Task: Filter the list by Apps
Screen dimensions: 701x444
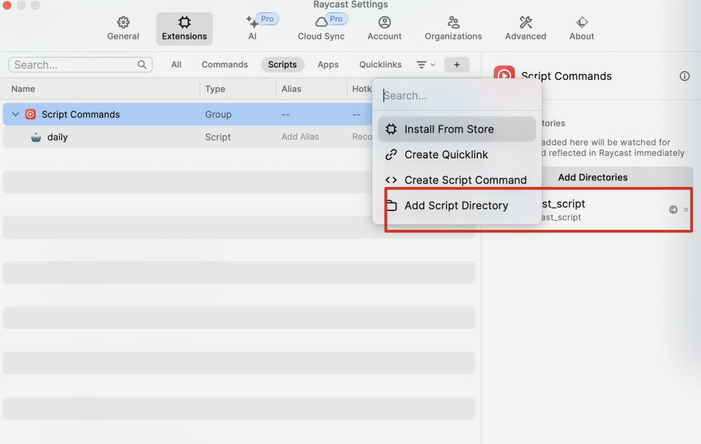Action: [x=328, y=64]
